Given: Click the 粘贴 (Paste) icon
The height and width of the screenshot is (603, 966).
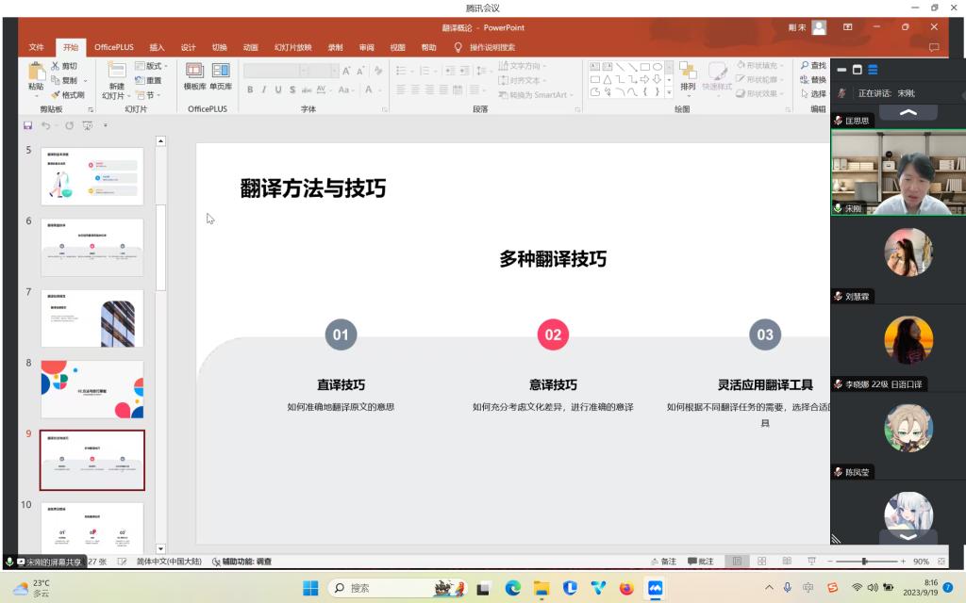Looking at the screenshot, I should click(x=36, y=73).
